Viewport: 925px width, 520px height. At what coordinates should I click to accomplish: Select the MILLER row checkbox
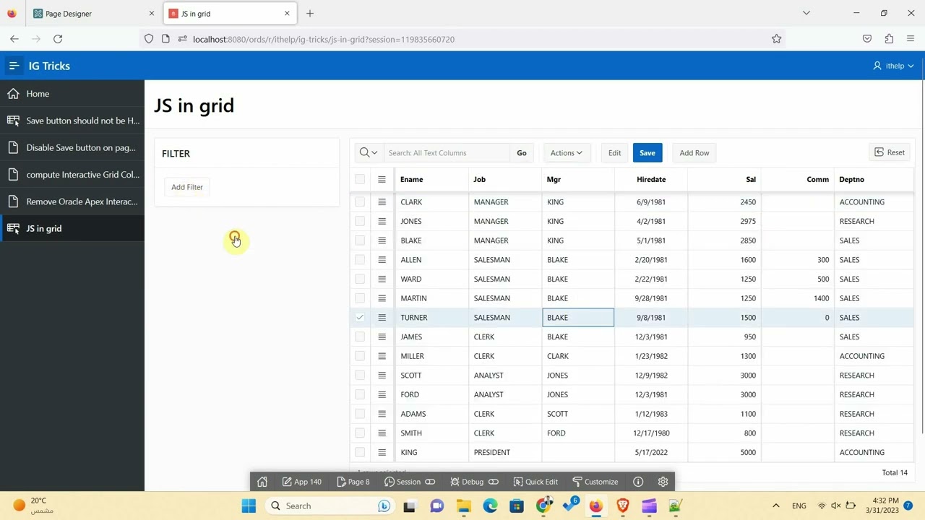coord(360,356)
